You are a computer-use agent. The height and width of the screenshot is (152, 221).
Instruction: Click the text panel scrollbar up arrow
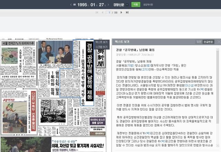point(218,49)
